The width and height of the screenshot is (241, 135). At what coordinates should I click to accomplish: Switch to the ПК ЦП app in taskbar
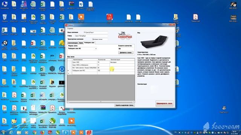coord(89,132)
